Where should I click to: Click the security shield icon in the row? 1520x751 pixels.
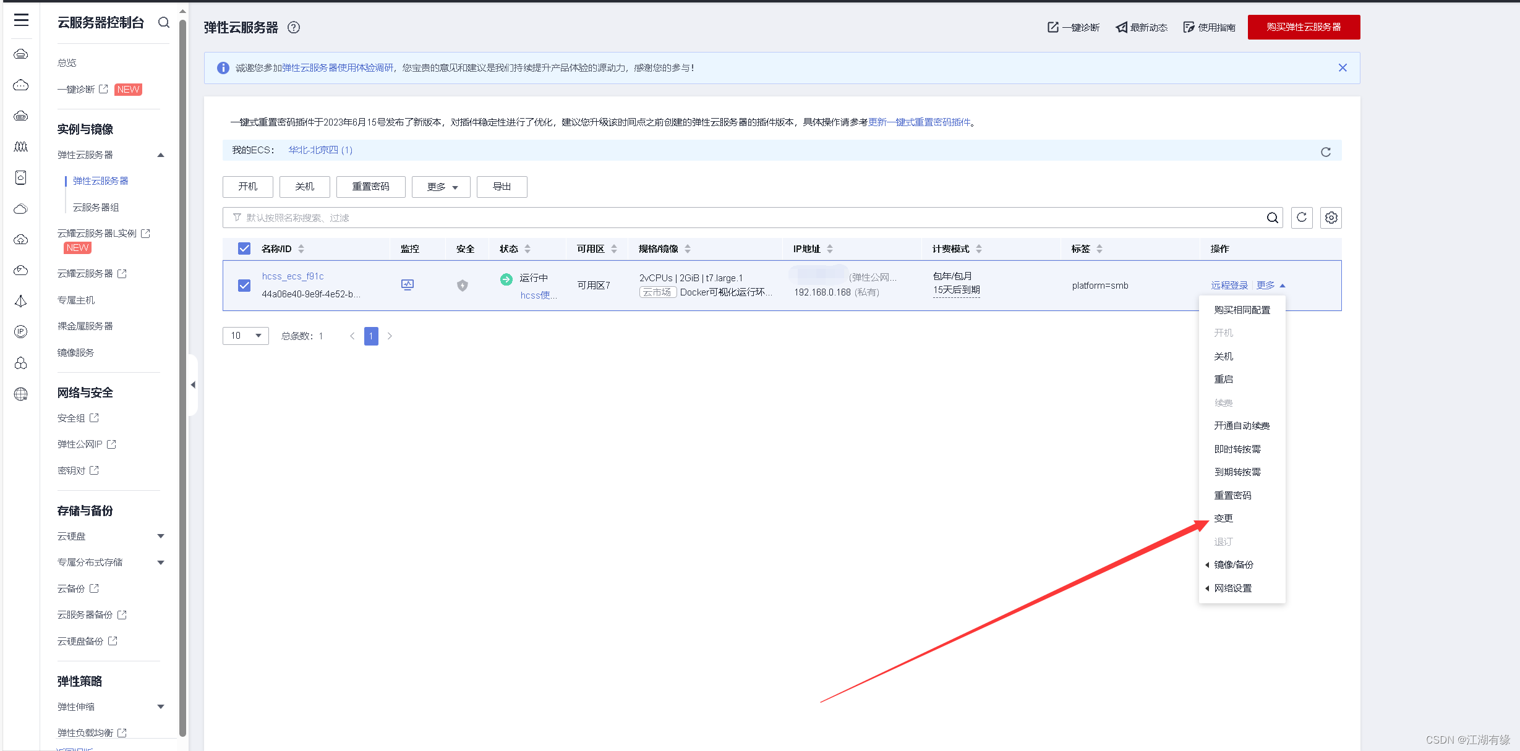click(462, 285)
